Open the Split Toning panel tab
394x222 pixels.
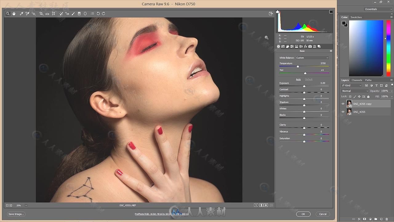(x=296, y=47)
